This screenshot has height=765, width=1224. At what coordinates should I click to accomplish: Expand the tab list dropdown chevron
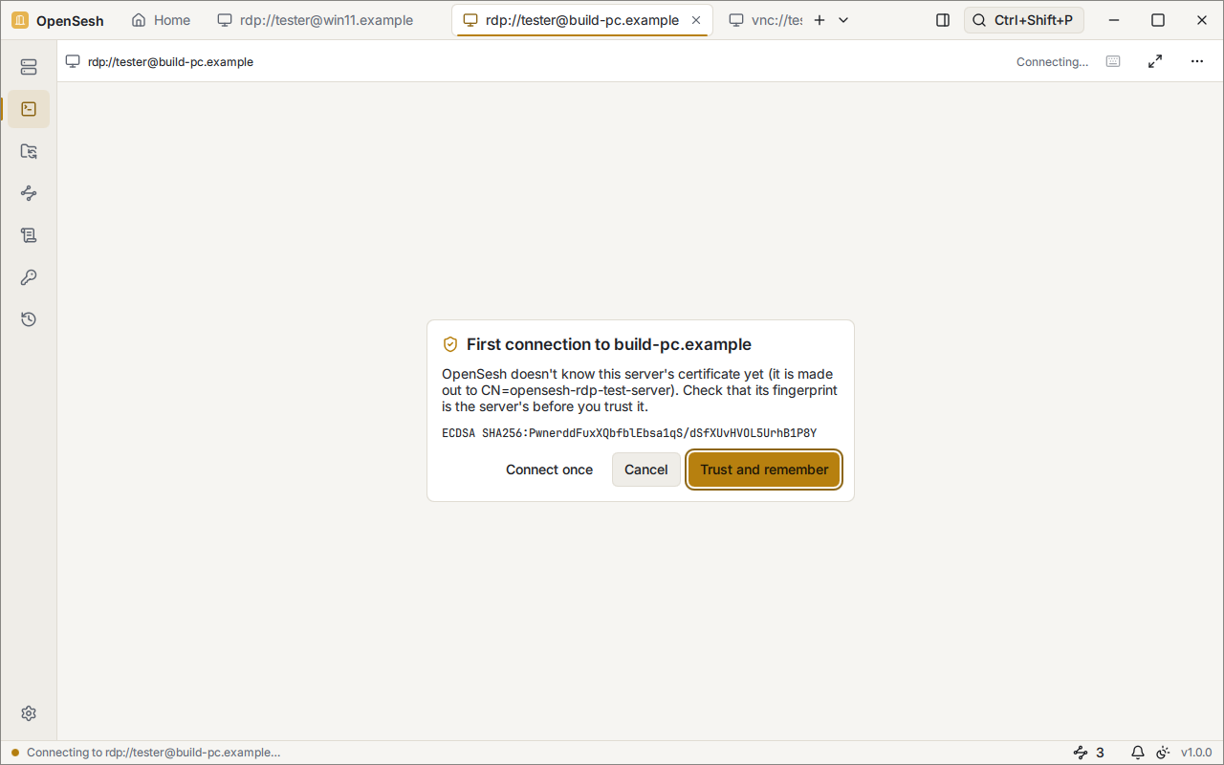[843, 20]
